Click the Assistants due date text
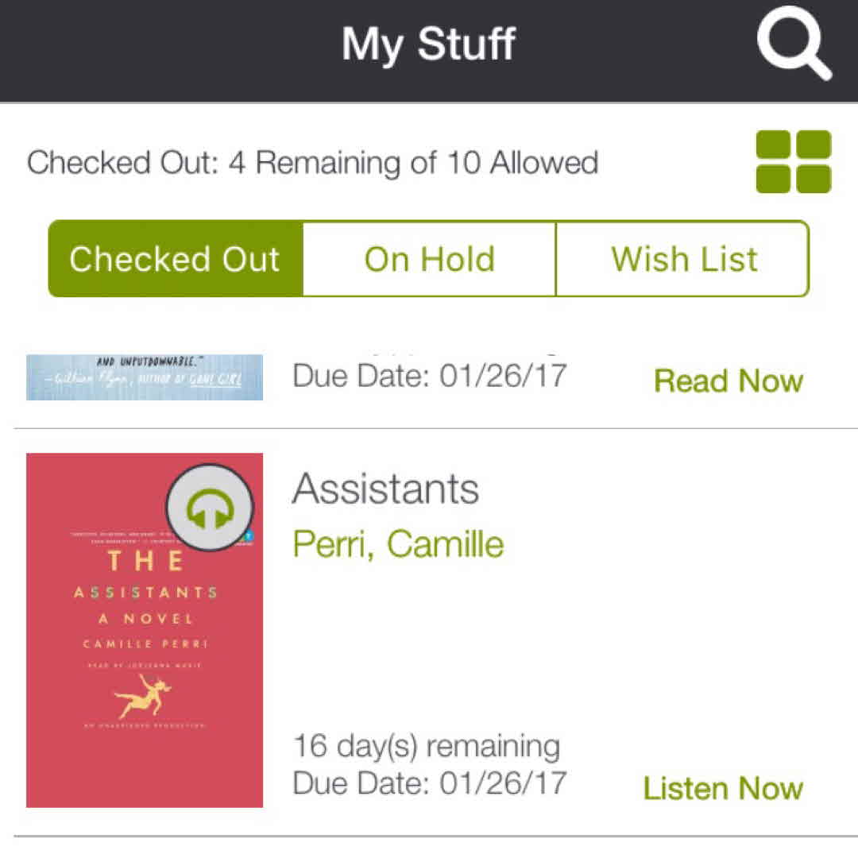 pyautogui.click(x=429, y=783)
